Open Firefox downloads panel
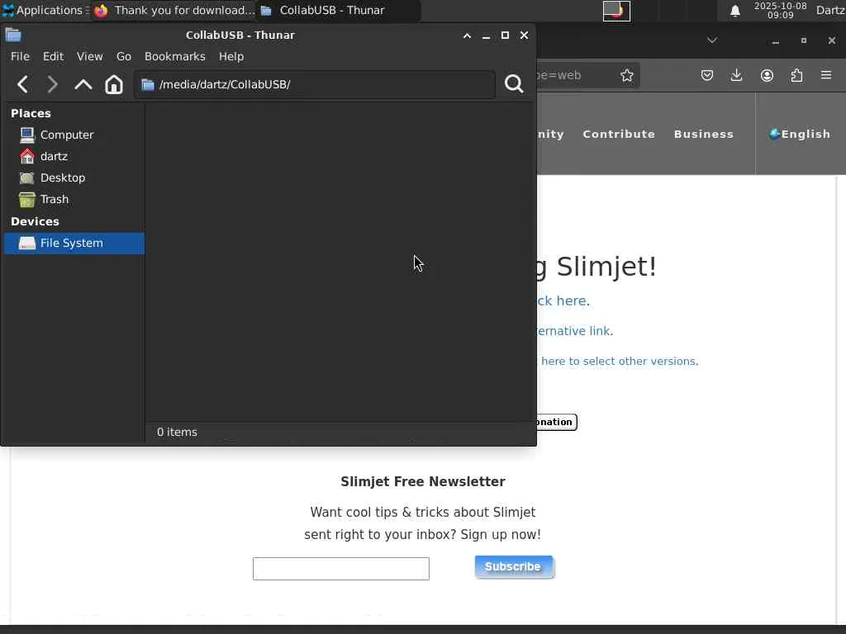846x634 pixels. (x=736, y=75)
